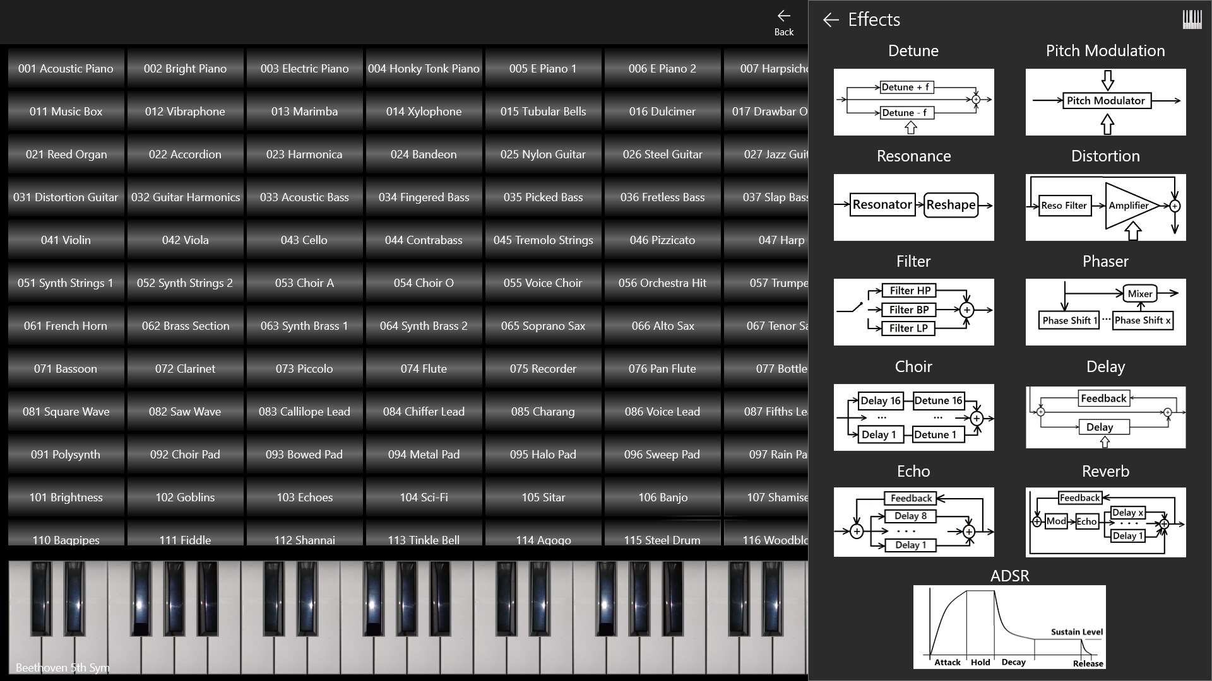This screenshot has width=1212, height=681.
Task: Select the Resonance effect block
Action: 913,207
